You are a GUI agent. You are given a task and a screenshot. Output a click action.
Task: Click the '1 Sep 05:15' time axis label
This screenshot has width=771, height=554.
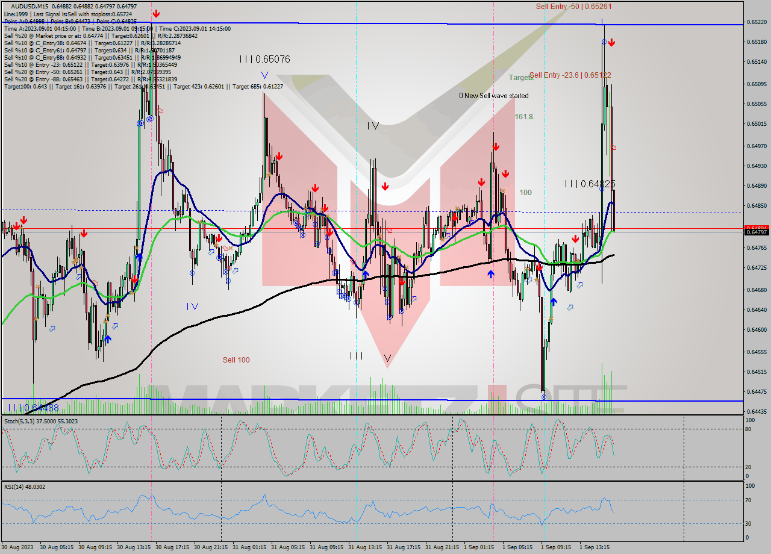[x=518, y=547]
